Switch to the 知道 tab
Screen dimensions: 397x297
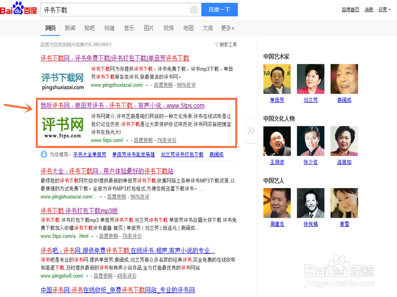[109, 28]
